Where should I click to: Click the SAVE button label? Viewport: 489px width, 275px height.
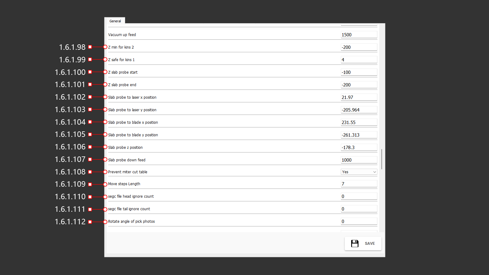point(370,244)
